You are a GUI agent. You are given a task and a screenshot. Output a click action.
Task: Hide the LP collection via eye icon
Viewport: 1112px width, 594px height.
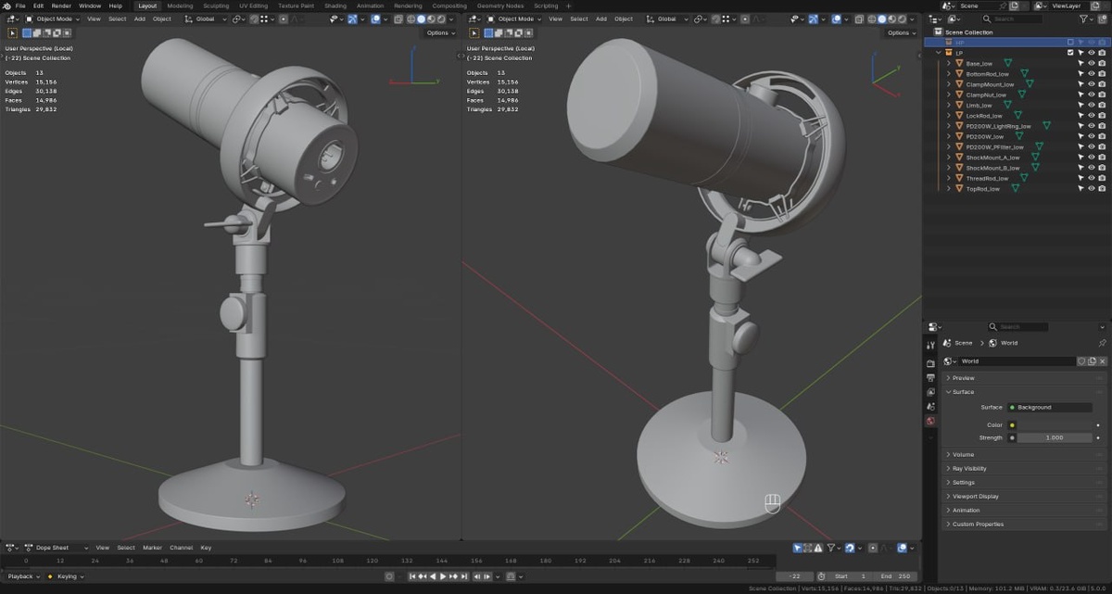[x=1092, y=53]
